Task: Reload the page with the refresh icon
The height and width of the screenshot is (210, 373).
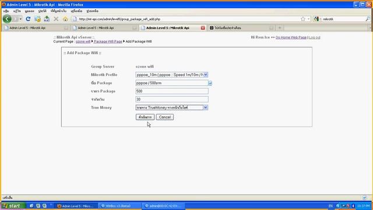Action: tap(28, 19)
